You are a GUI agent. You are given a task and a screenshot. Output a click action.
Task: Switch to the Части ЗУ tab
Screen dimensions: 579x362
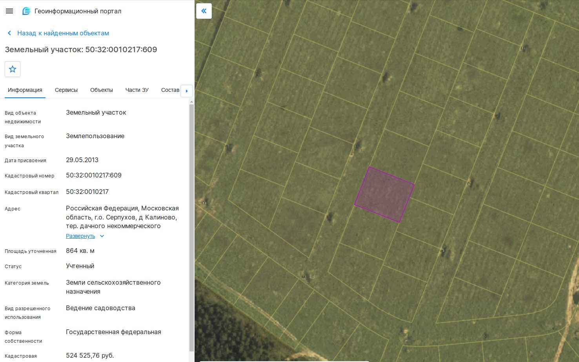pos(137,90)
